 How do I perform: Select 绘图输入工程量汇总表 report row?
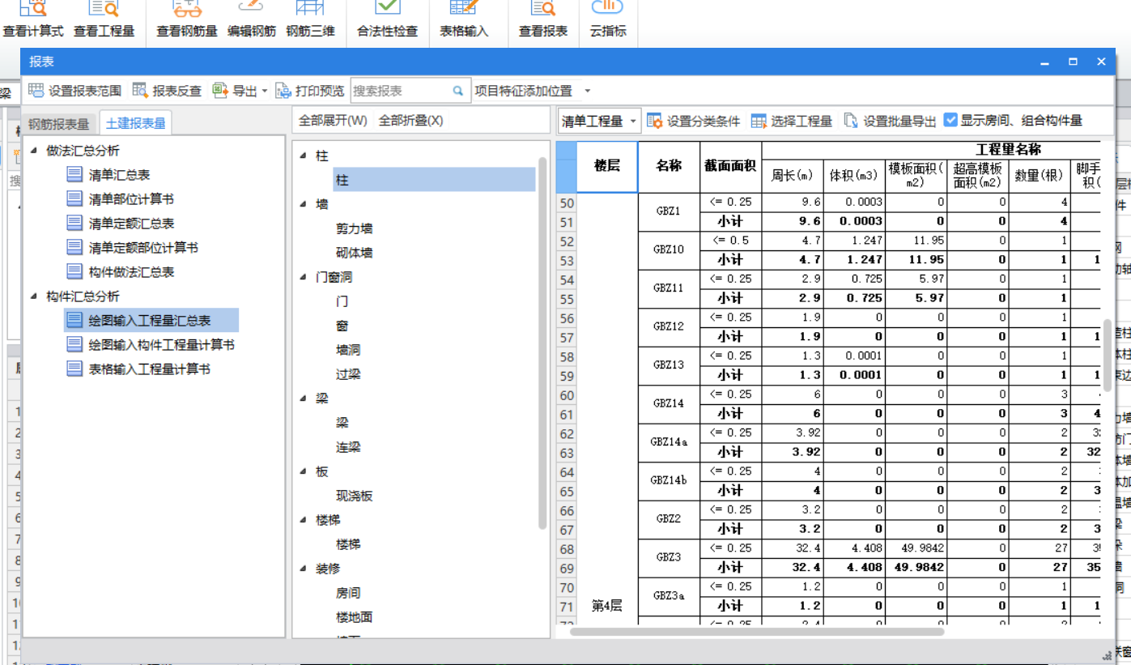[151, 320]
